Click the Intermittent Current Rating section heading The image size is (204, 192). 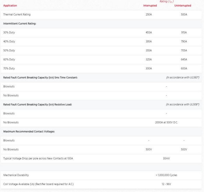pos(20,24)
